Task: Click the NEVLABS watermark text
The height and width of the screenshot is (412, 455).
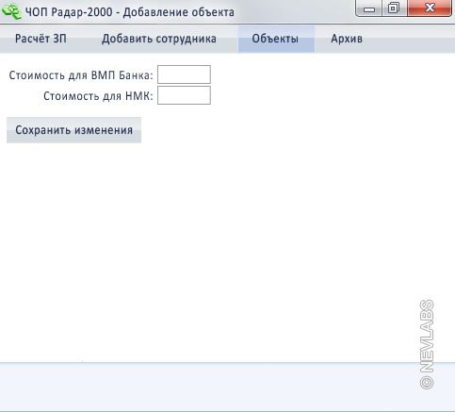Action: [427, 337]
